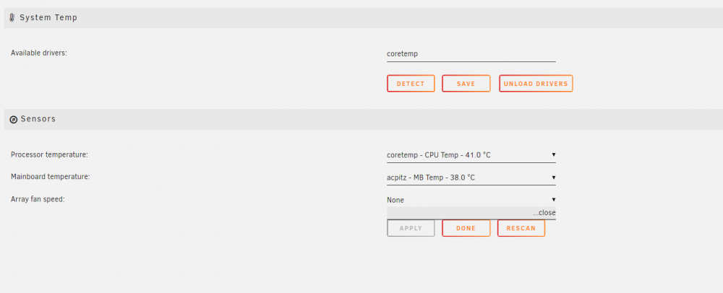Viewport: 723px width, 293px height.
Task: Click the thermometer icon beside System Temp
Action: tap(12, 18)
